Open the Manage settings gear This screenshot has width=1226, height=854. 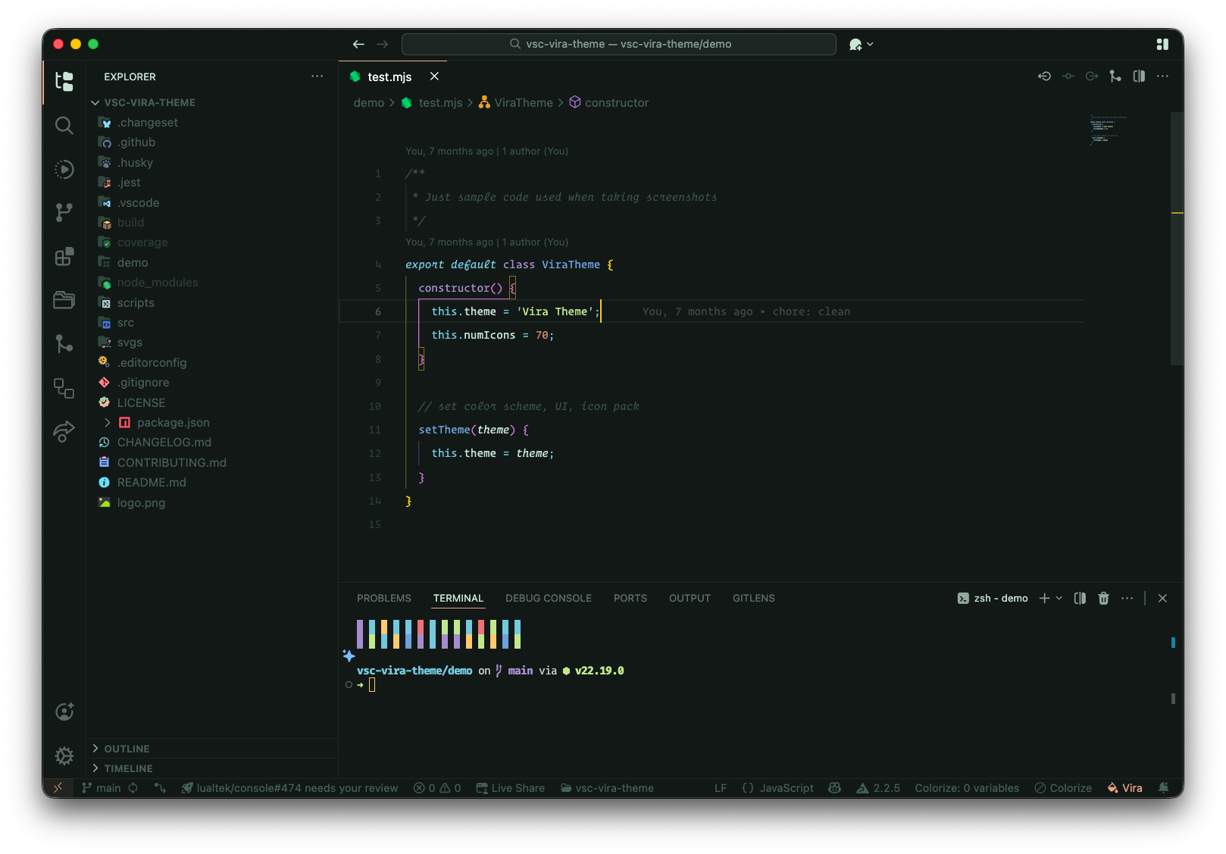click(x=64, y=755)
